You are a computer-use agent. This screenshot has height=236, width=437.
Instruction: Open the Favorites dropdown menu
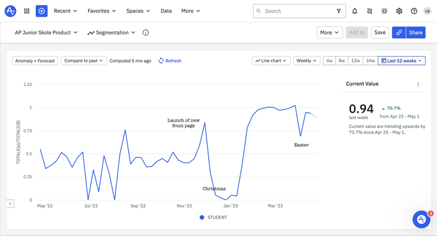pyautogui.click(x=101, y=11)
